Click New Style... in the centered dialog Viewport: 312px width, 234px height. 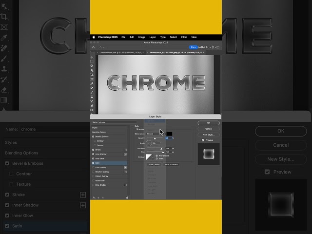[x=209, y=135]
